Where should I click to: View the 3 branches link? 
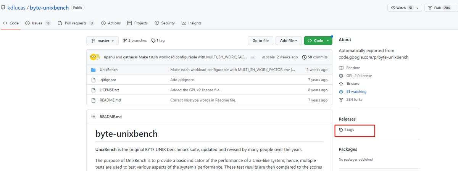[135, 40]
